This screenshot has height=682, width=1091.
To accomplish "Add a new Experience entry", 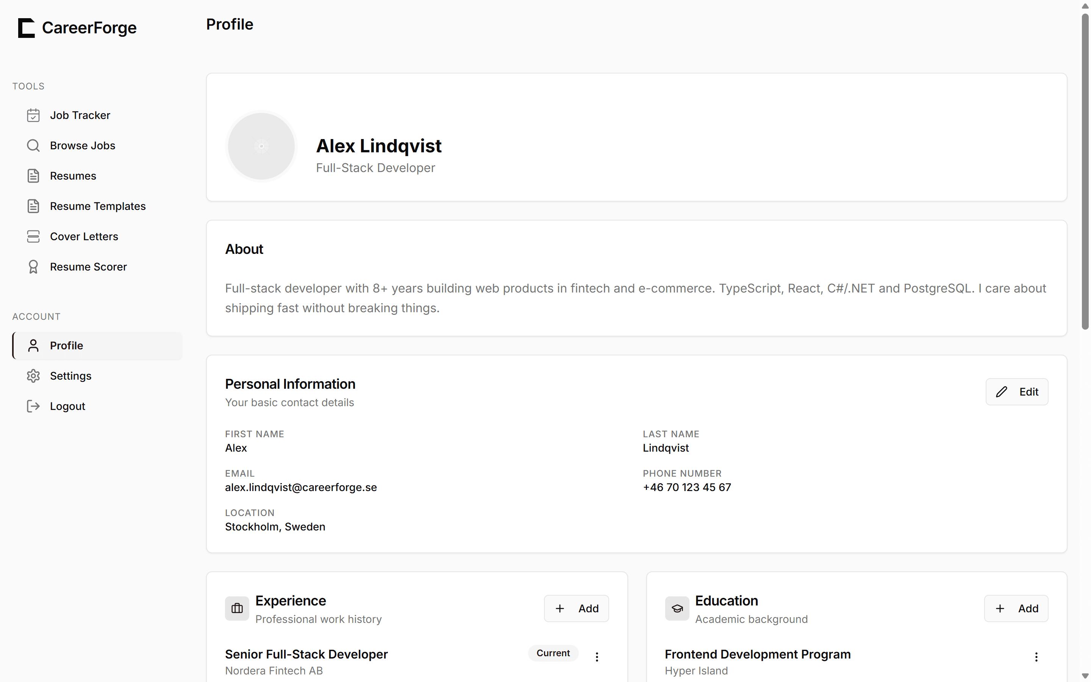I will (x=576, y=608).
